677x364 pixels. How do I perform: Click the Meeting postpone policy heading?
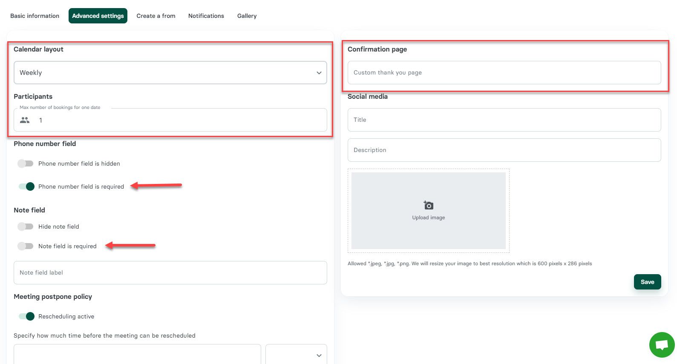point(53,297)
